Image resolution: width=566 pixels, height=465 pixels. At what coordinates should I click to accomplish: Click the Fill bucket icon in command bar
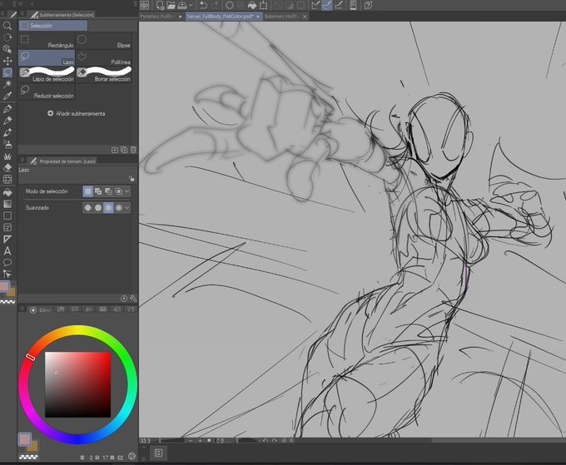click(x=252, y=5)
